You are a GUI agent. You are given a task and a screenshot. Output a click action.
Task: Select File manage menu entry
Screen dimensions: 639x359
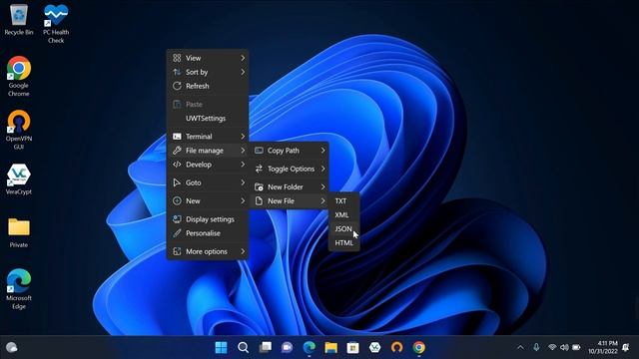click(x=208, y=151)
